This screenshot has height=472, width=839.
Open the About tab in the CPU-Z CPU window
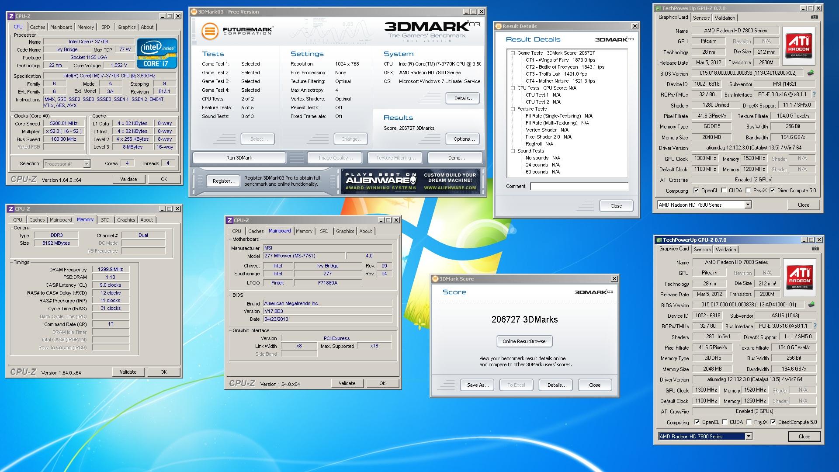pyautogui.click(x=147, y=27)
